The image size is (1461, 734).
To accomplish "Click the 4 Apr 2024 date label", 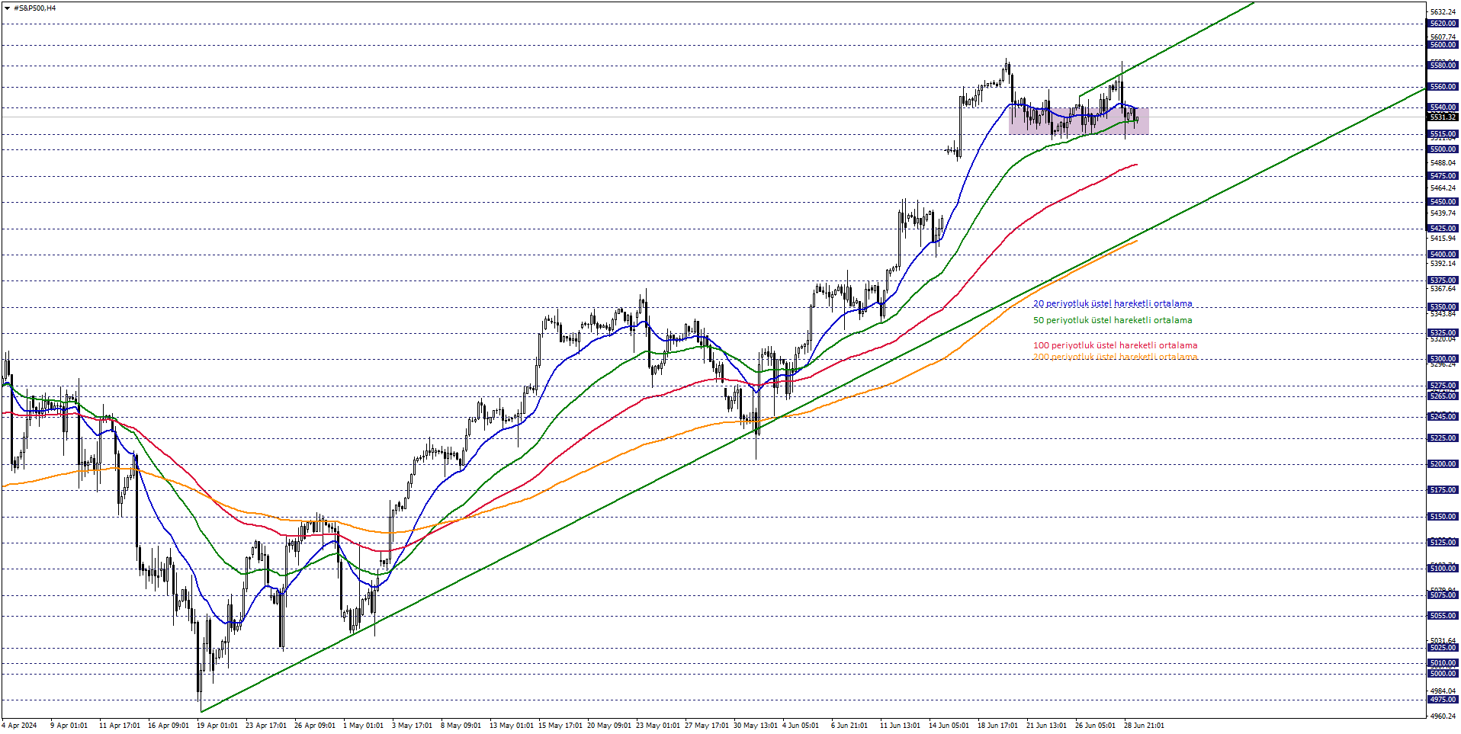I will point(20,726).
